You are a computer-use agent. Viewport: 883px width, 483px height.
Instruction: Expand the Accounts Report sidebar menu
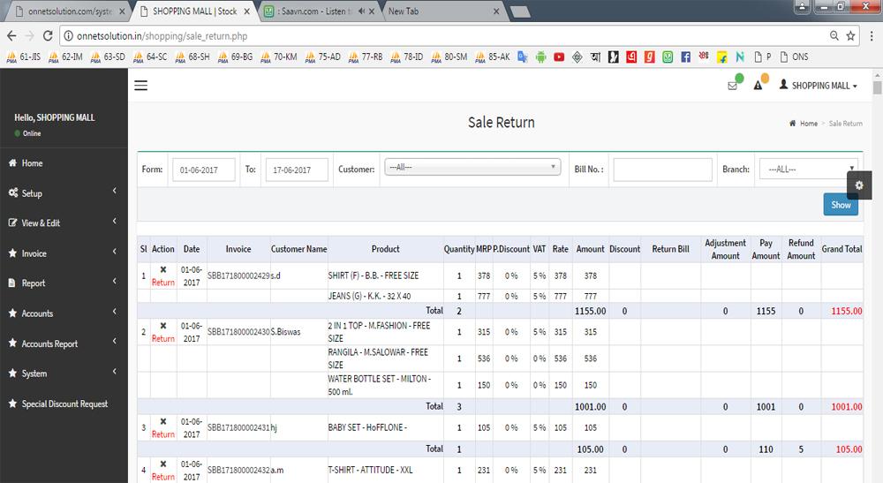coord(64,343)
